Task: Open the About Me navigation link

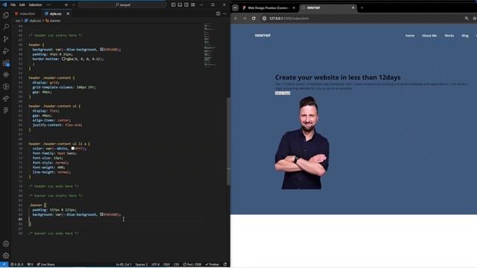Action: point(429,36)
